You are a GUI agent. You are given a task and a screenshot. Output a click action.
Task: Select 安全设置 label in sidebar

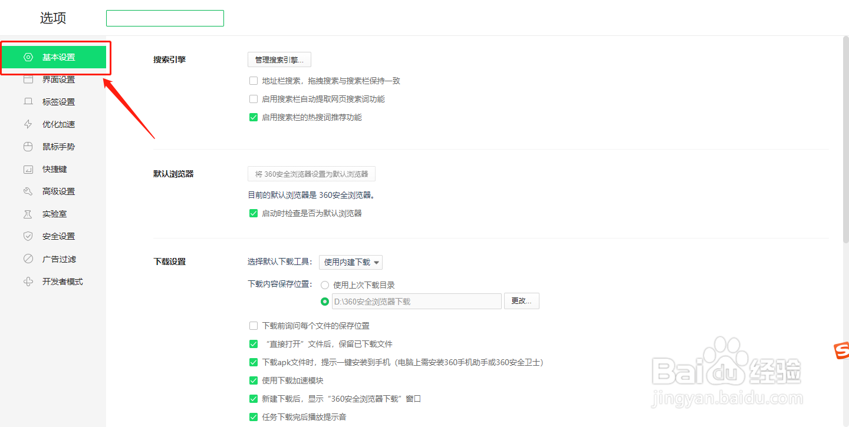[x=58, y=236]
